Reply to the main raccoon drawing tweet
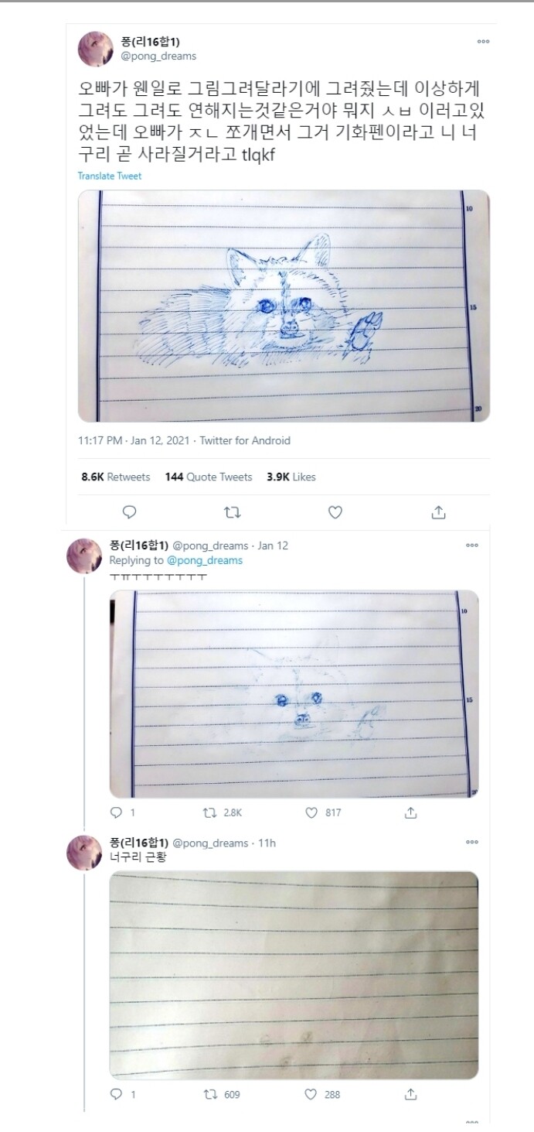 (x=130, y=512)
